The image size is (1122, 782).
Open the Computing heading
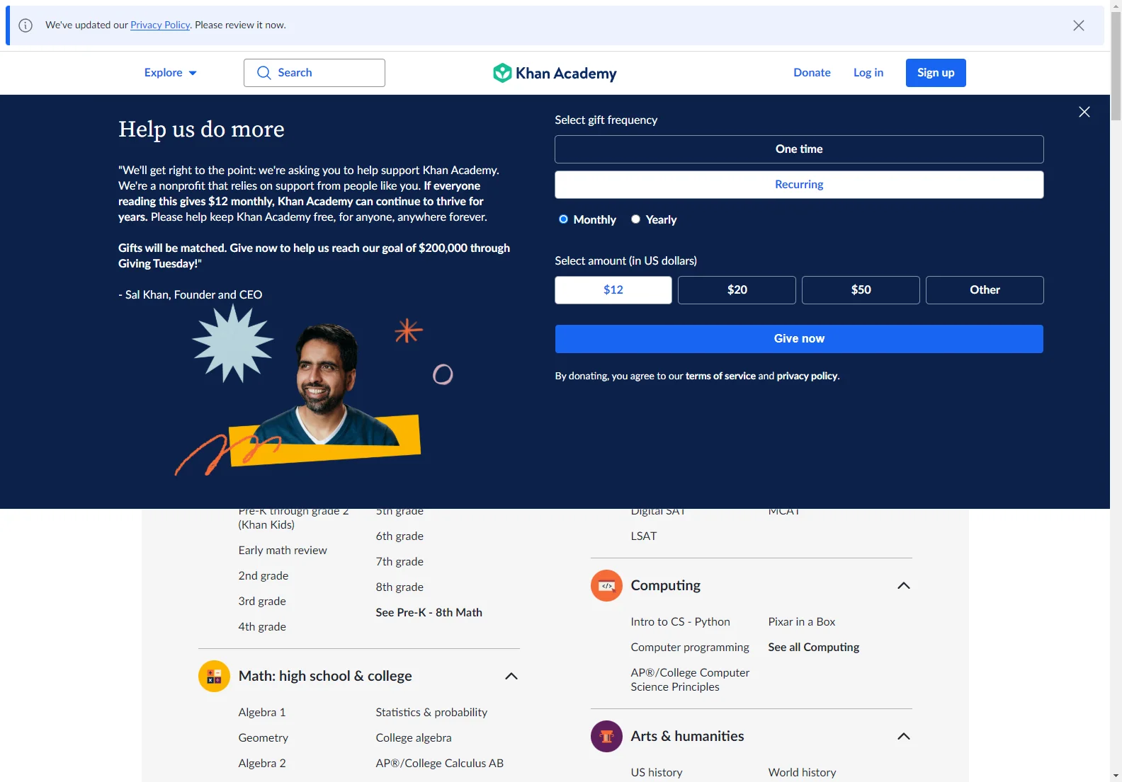click(x=665, y=586)
